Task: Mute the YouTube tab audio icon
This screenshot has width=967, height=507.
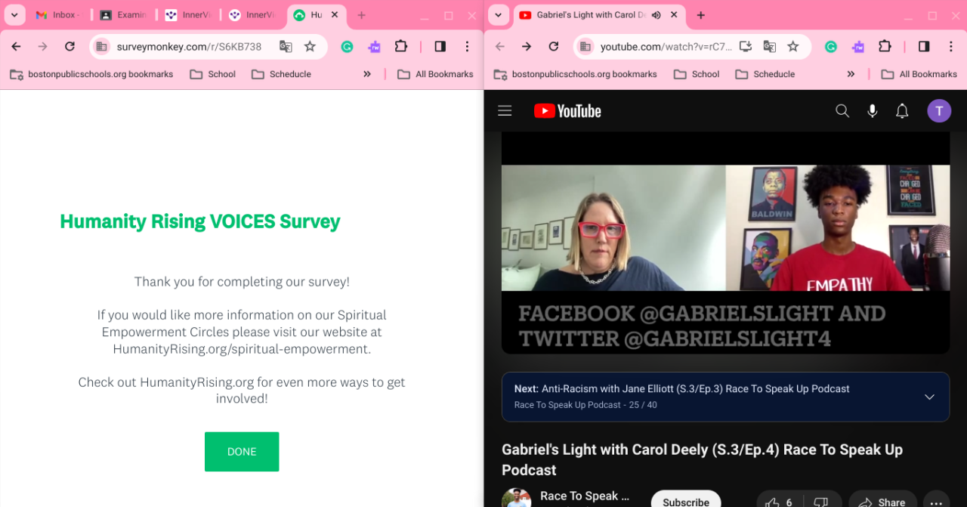Action: (656, 15)
